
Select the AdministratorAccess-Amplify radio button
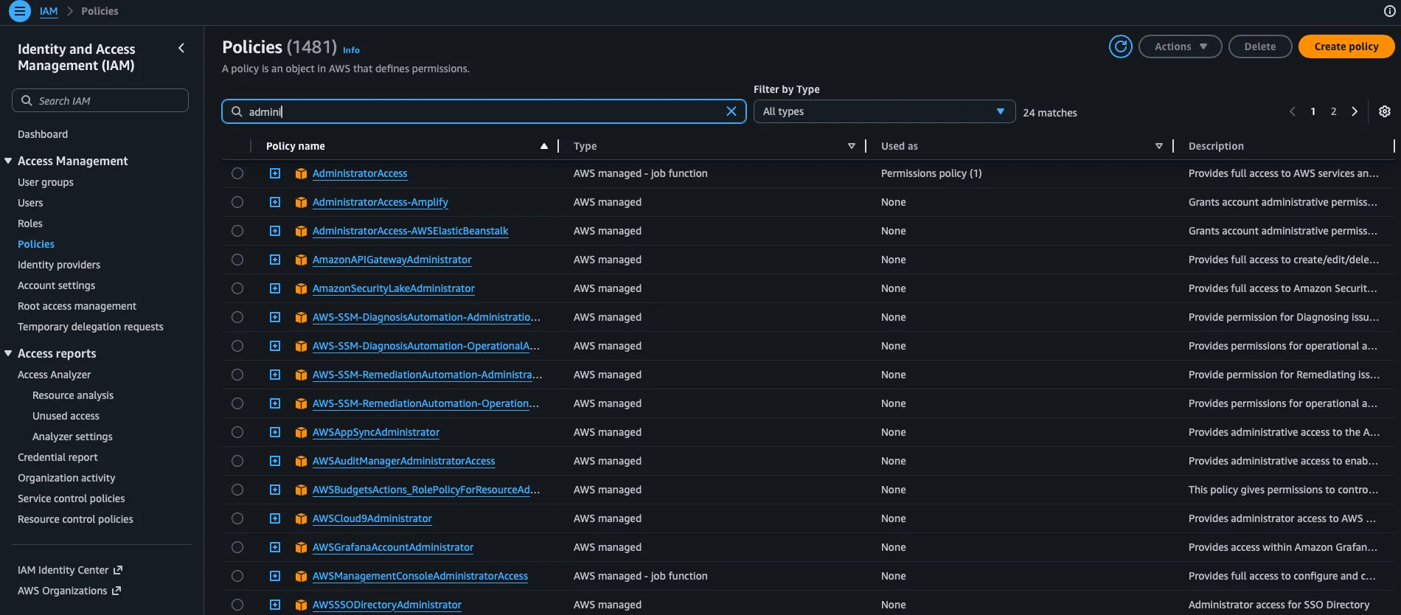tap(237, 202)
